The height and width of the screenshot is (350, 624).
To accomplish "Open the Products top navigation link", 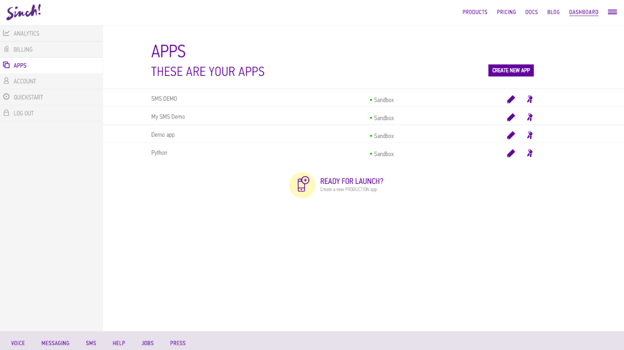I will (475, 12).
